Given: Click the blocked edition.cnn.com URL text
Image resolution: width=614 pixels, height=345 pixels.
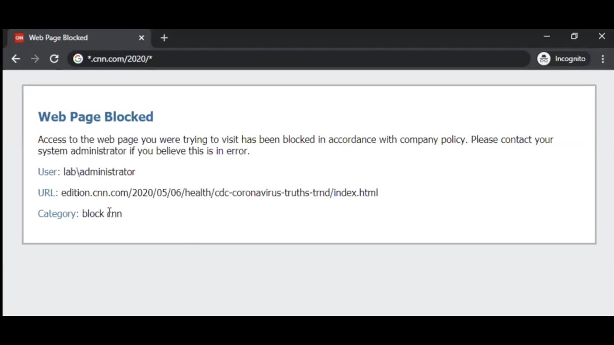Looking at the screenshot, I should [x=219, y=193].
